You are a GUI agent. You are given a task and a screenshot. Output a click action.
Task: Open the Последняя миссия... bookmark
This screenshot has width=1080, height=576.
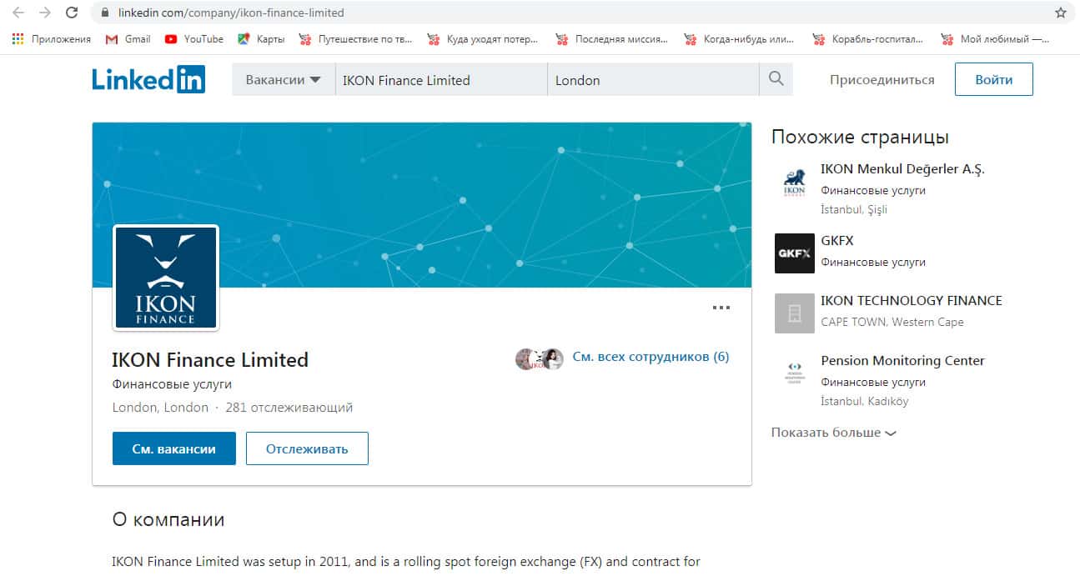click(612, 39)
